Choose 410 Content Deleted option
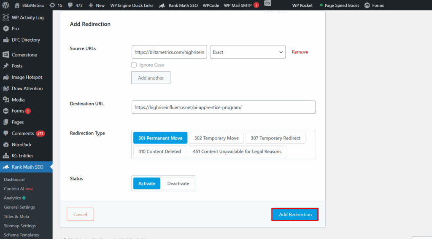This screenshot has height=239, width=432. click(x=159, y=151)
